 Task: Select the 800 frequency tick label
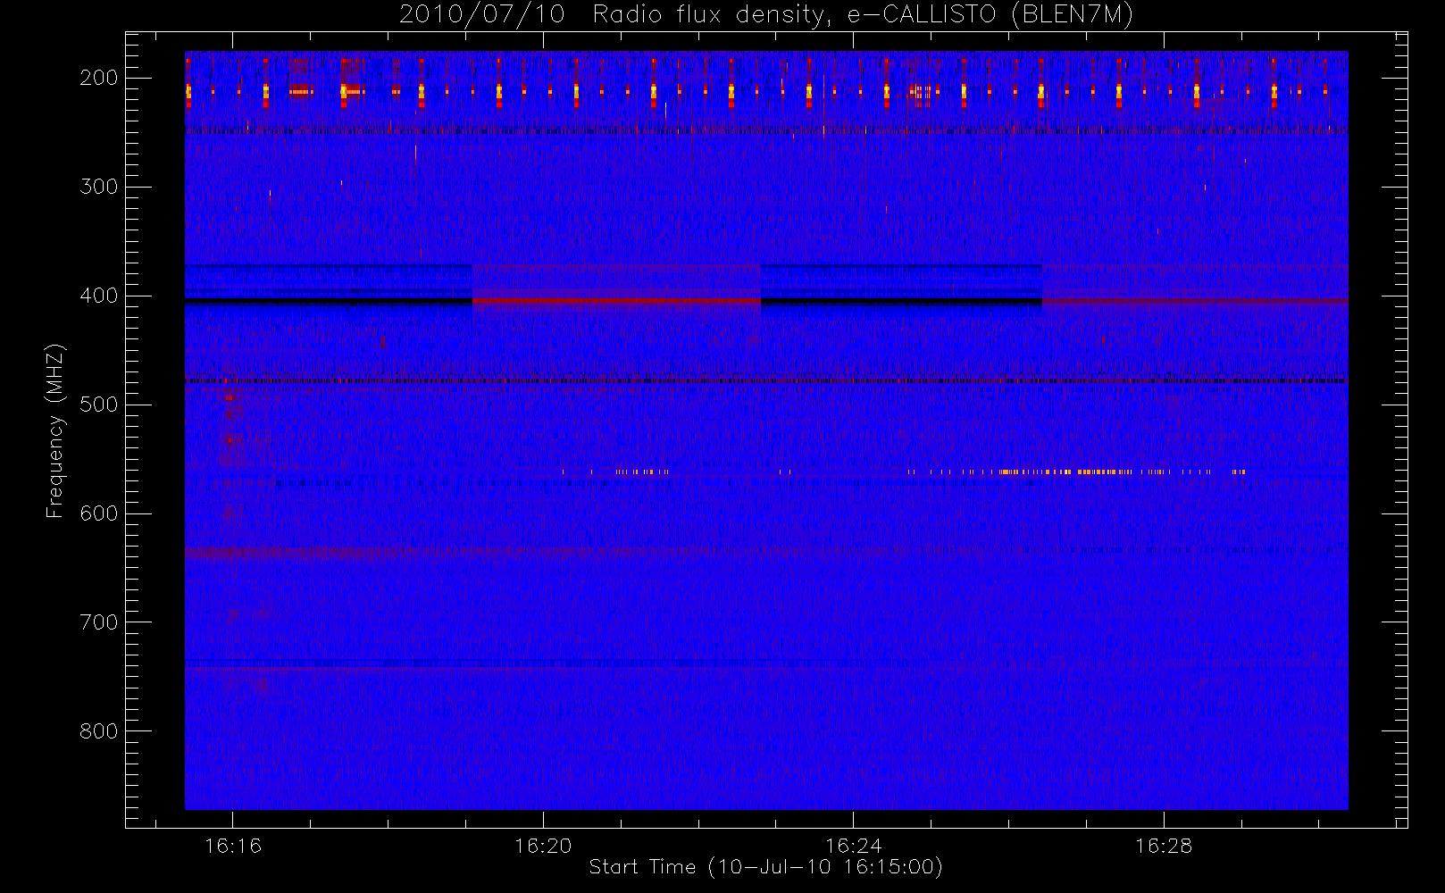pos(99,731)
